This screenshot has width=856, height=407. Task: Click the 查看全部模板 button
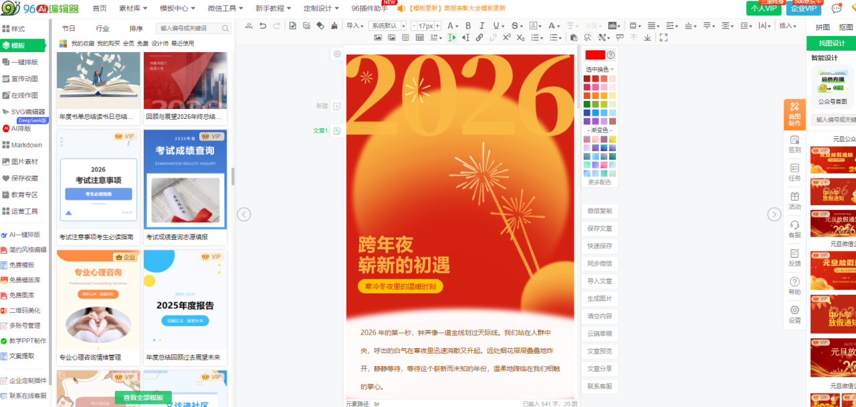[x=143, y=398]
